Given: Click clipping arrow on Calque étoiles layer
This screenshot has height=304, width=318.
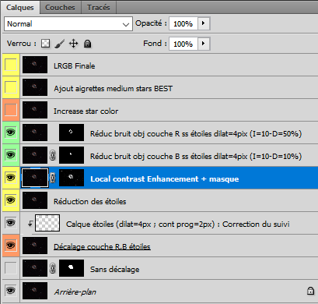Looking at the screenshot, I should (30, 223).
